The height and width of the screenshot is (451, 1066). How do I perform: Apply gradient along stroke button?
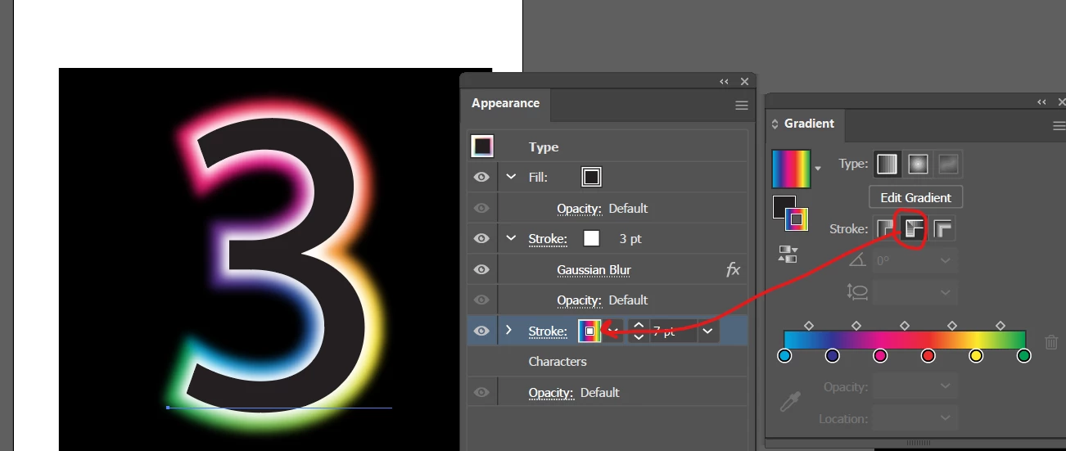click(915, 229)
